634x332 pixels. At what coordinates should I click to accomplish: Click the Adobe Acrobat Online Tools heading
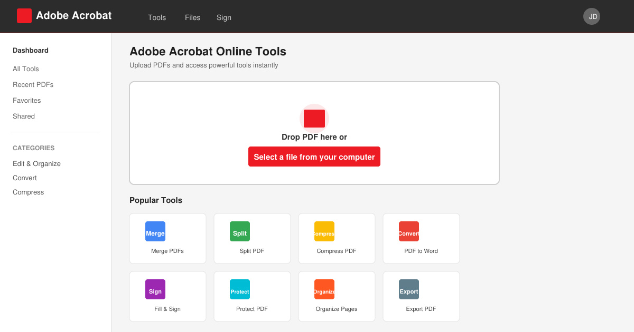point(208,52)
